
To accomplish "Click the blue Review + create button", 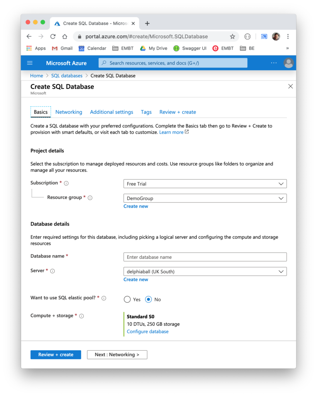I will pyautogui.click(x=56, y=355).
